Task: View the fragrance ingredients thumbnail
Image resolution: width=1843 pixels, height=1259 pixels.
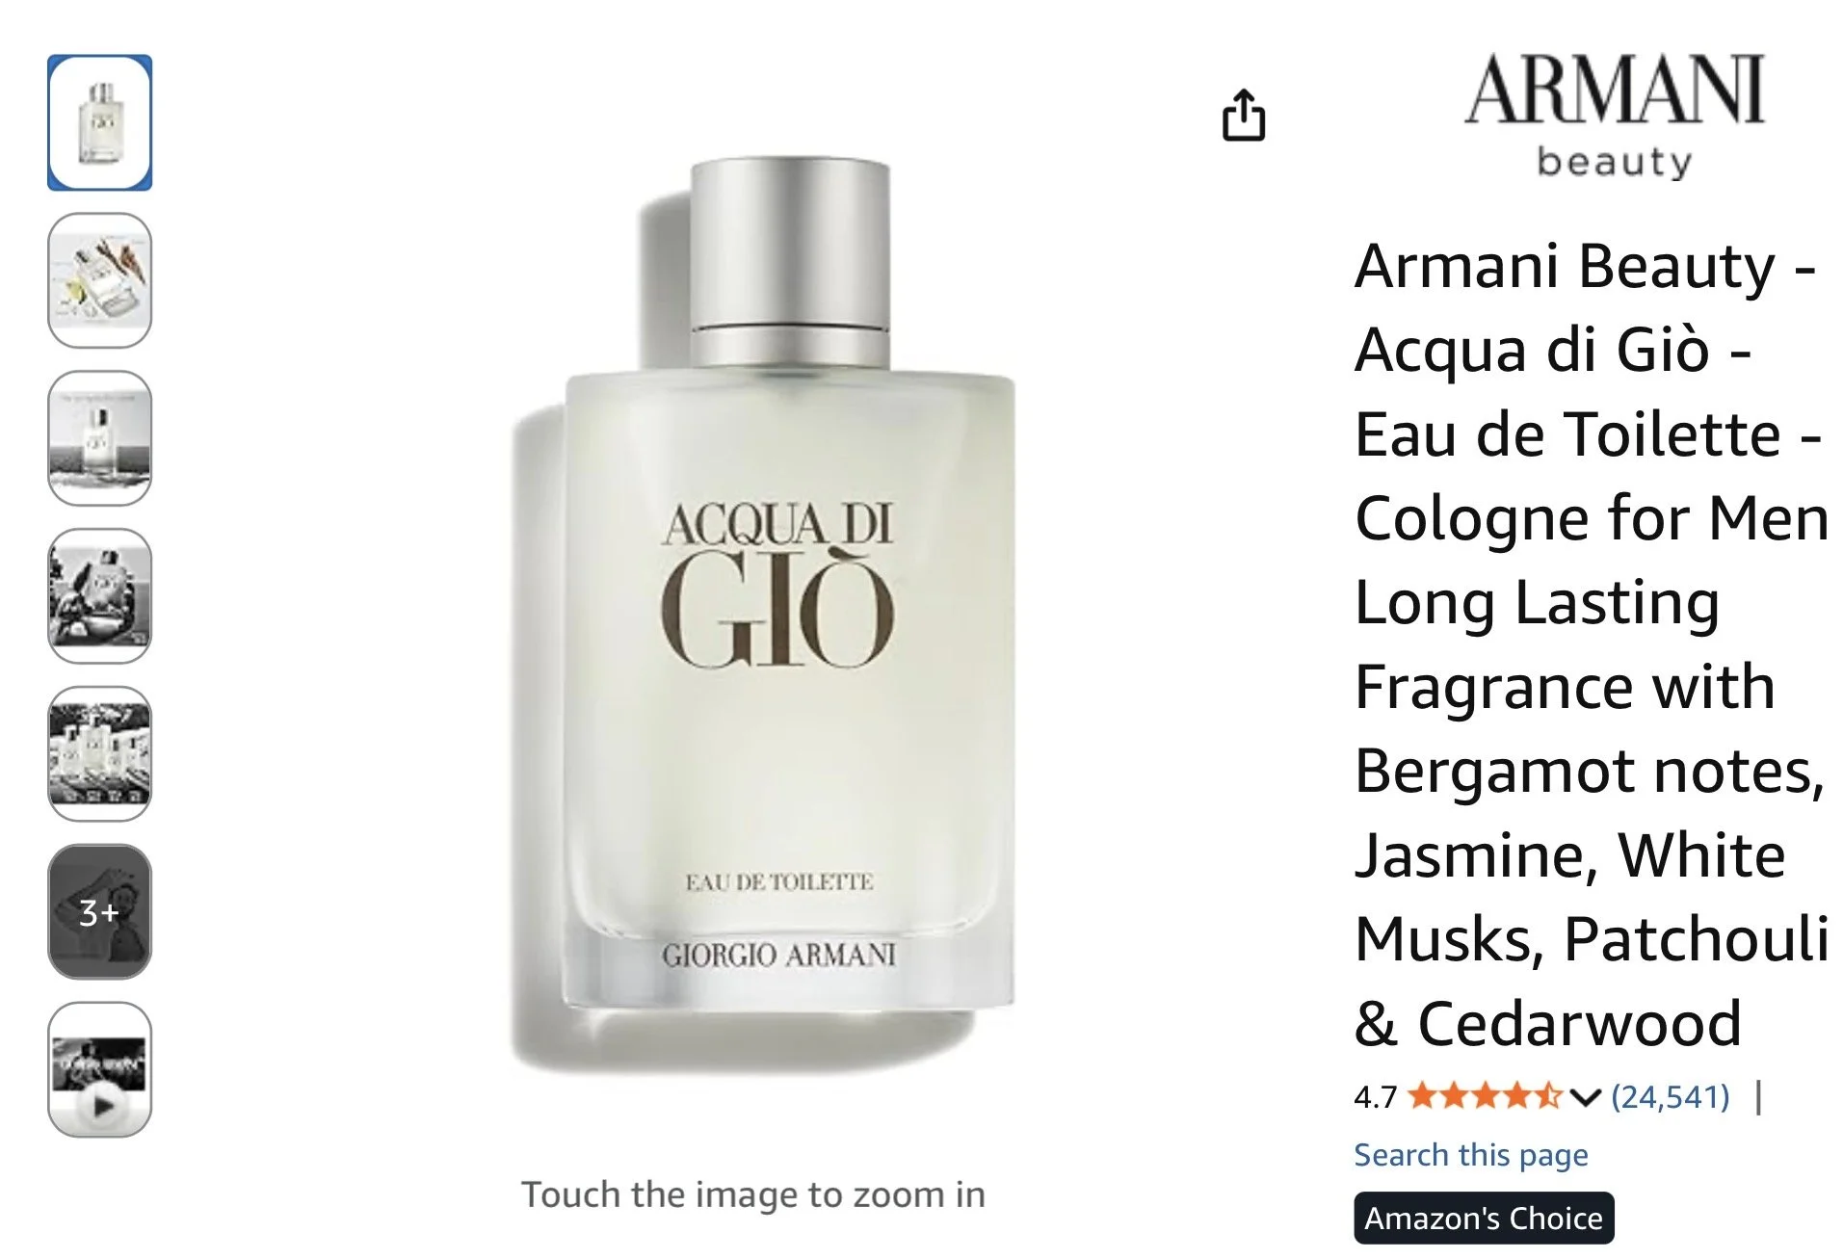Action: (x=100, y=280)
